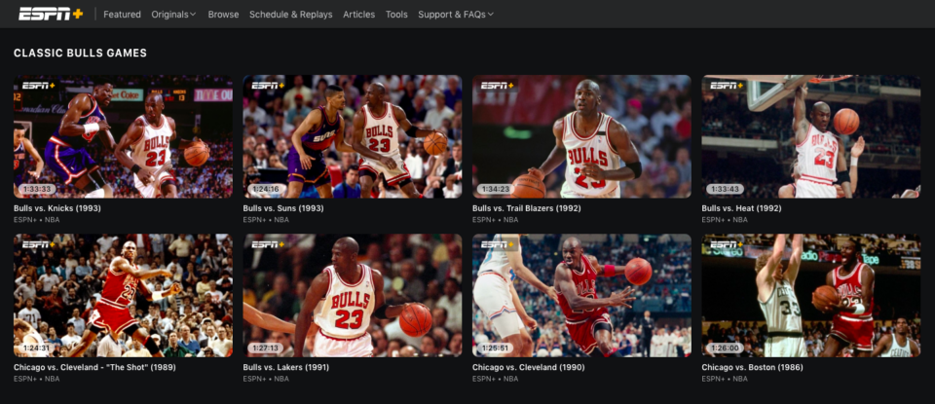Open the Bulls vs. Heat (1992) title link
The width and height of the screenshot is (935, 404).
pyautogui.click(x=741, y=208)
